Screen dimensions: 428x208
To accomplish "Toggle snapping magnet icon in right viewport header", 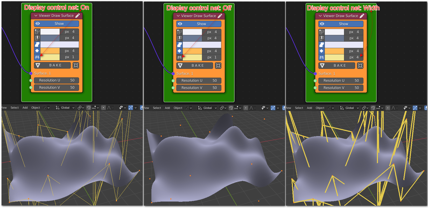I will click(373, 108).
